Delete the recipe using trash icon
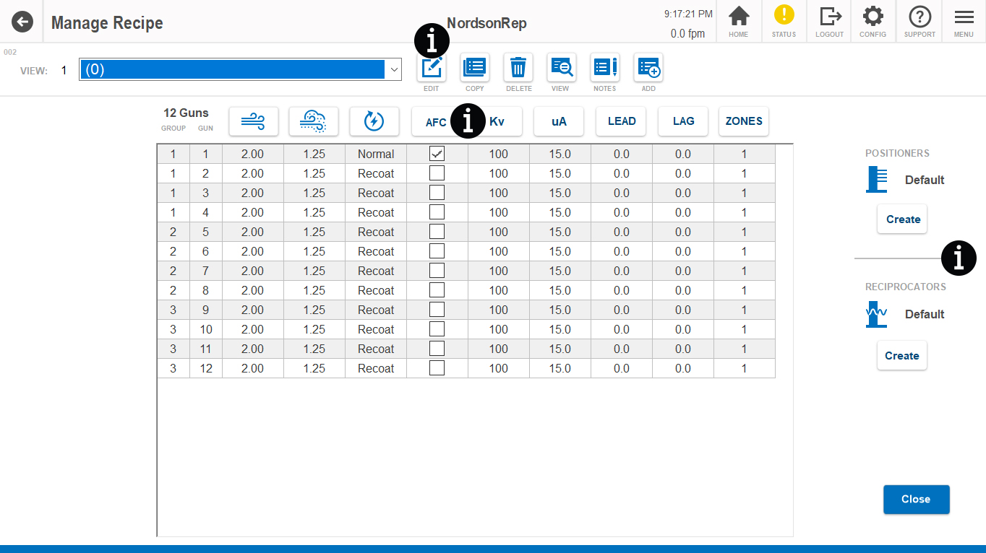986x553 pixels. (518, 68)
